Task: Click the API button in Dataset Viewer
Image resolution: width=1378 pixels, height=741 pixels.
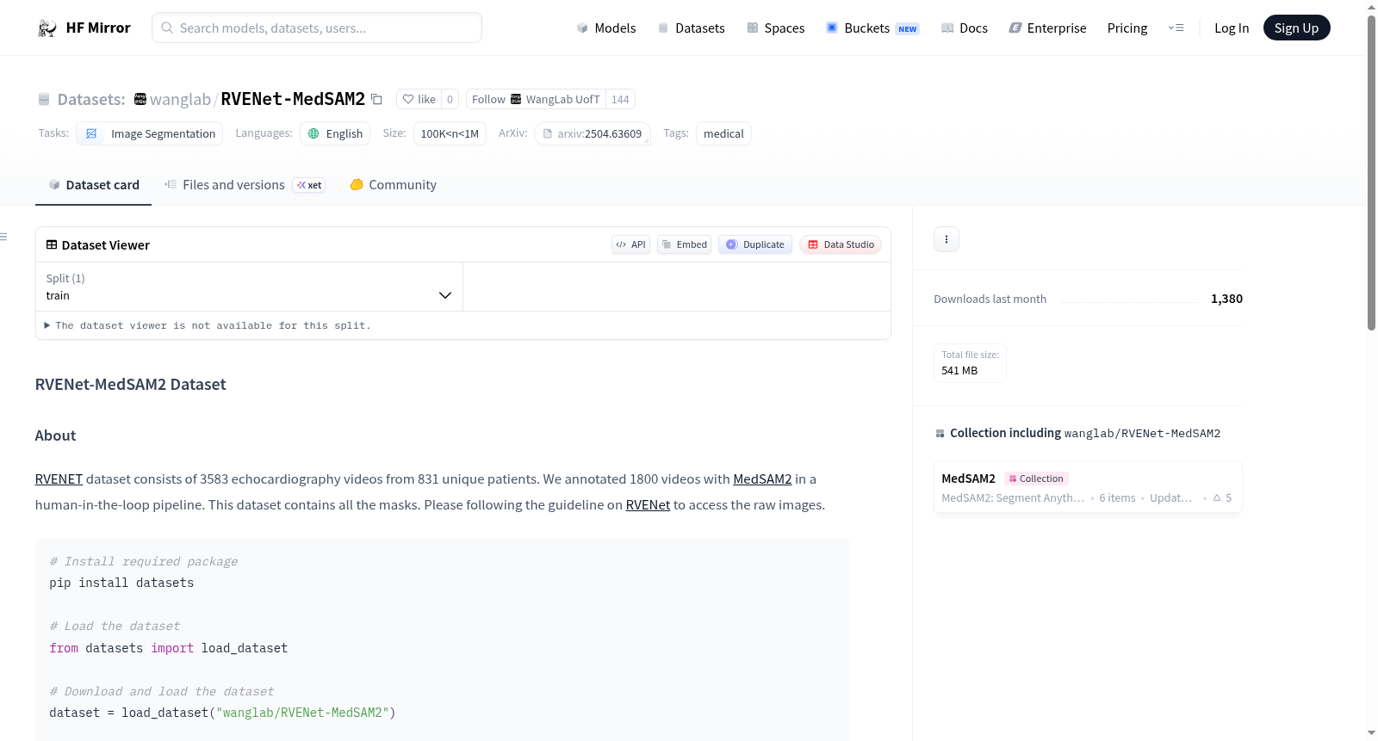Action: tap(630, 244)
